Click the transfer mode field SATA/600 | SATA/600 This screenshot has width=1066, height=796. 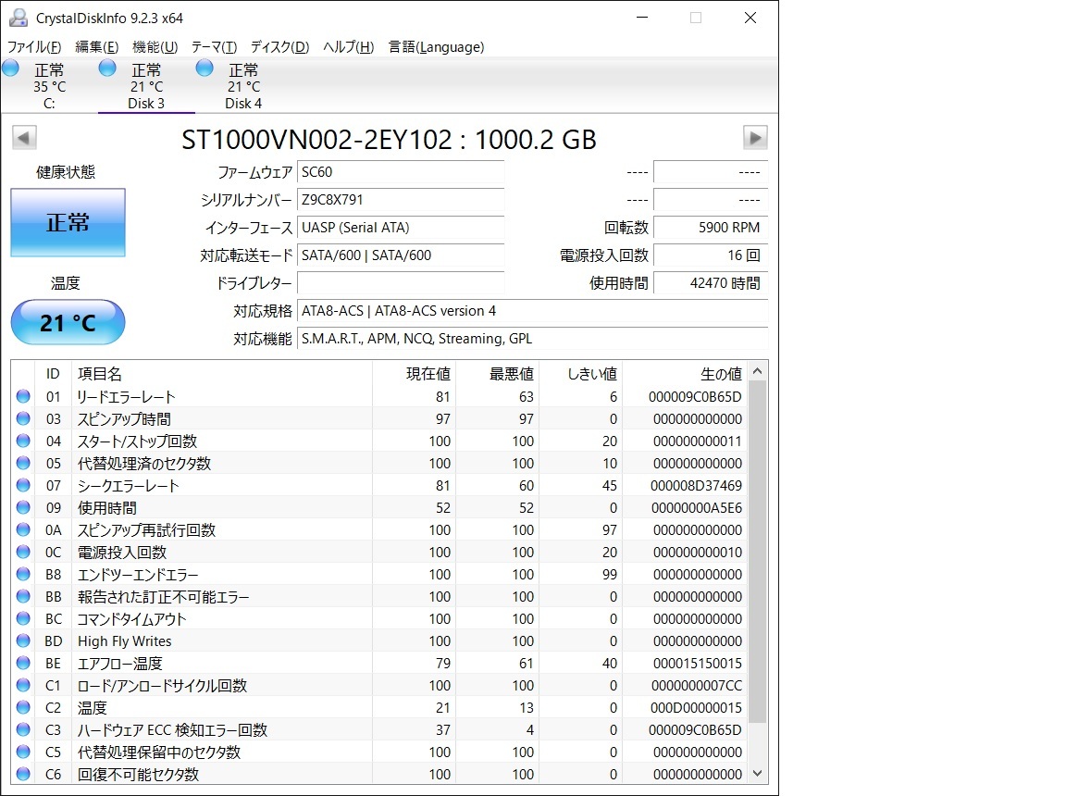pyautogui.click(x=401, y=255)
